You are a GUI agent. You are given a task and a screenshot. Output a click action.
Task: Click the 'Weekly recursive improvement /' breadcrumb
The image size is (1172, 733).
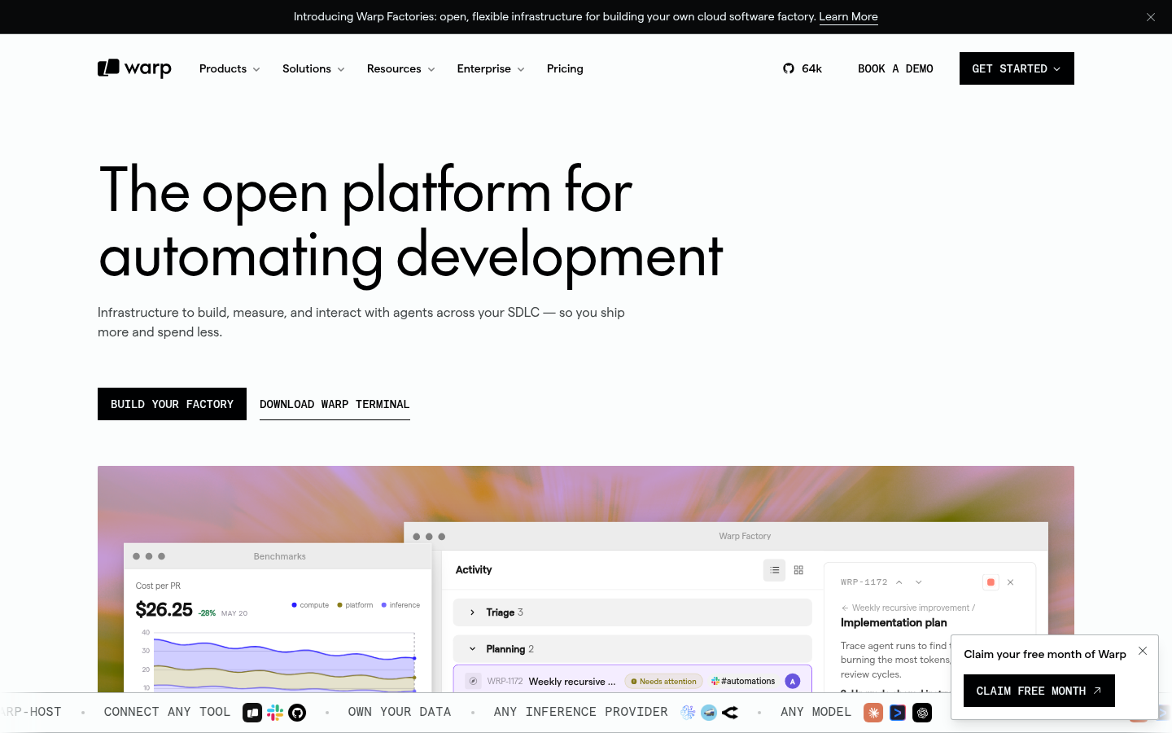[913, 608]
